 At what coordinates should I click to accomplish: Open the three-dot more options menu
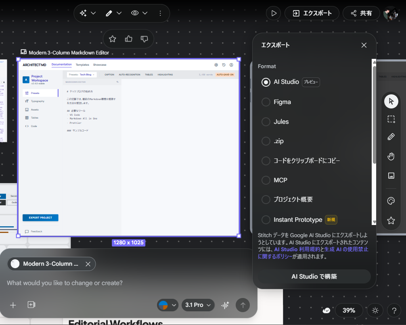pyautogui.click(x=160, y=13)
